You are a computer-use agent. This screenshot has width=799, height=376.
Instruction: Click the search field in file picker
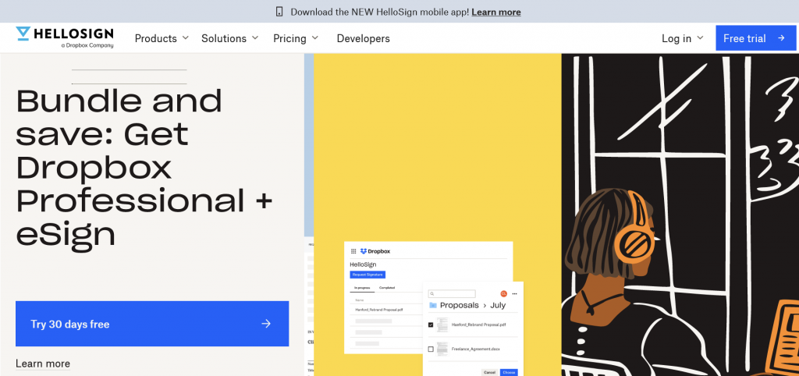[452, 293]
